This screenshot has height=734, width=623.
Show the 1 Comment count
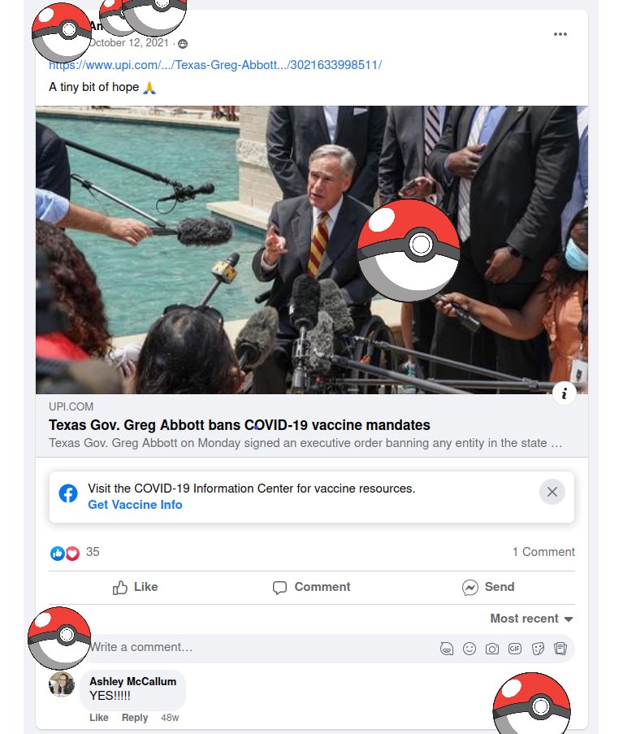click(543, 552)
